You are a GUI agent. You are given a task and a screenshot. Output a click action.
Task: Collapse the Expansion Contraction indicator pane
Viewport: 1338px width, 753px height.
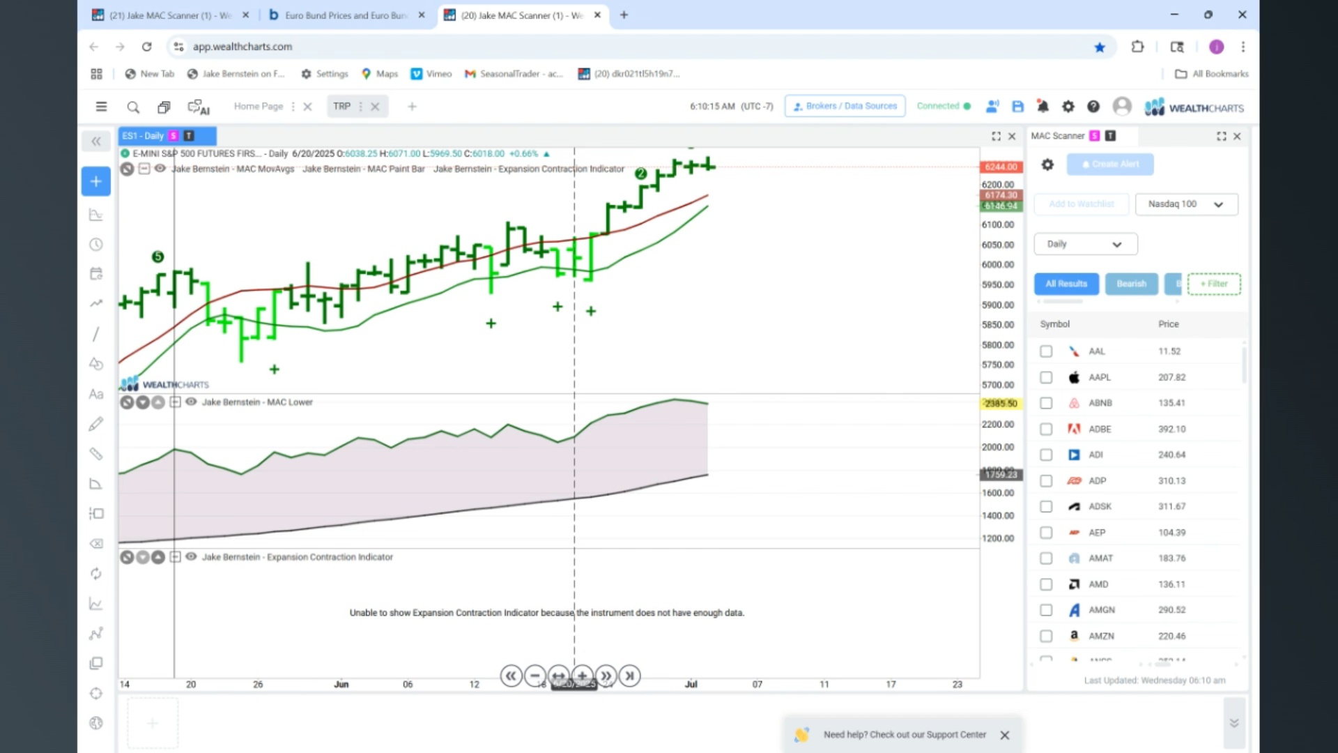coord(175,557)
